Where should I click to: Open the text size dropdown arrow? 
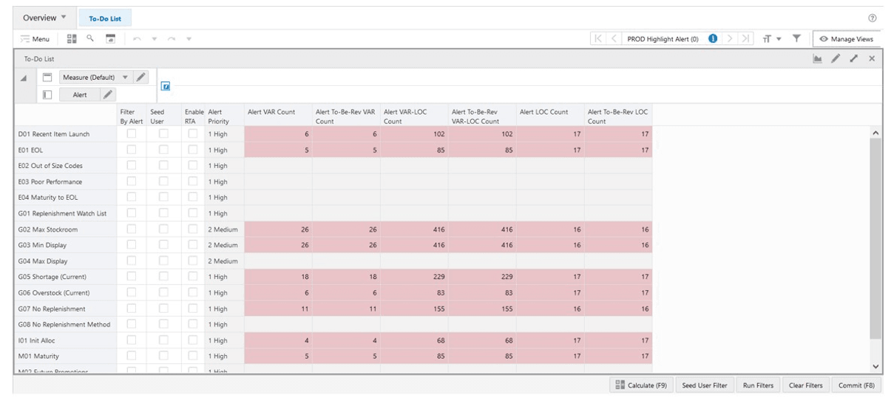[x=779, y=38]
